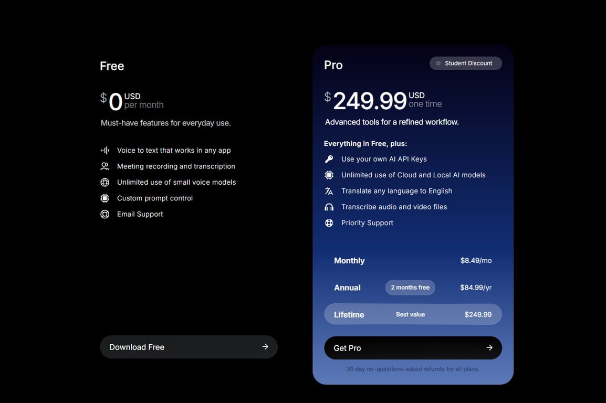Click the Student Discount button
Viewport: 606px width, 403px height.
coord(465,63)
